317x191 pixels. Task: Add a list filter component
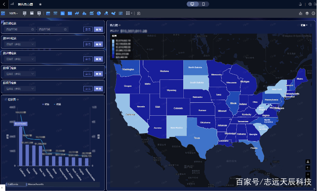pos(120,13)
